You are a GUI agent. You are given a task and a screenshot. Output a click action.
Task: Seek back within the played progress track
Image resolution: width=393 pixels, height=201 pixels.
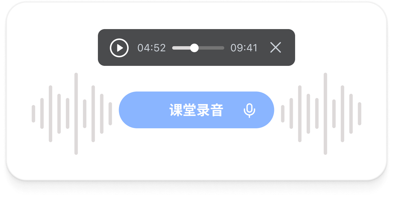pos(181,48)
